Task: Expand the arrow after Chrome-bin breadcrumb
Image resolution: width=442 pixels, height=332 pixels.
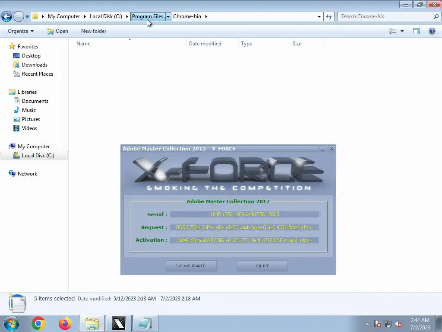Action: pos(206,16)
